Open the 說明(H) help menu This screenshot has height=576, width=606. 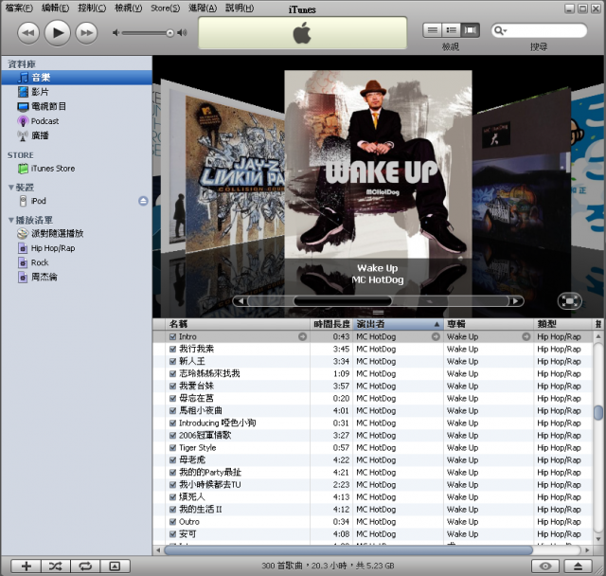pos(240,8)
